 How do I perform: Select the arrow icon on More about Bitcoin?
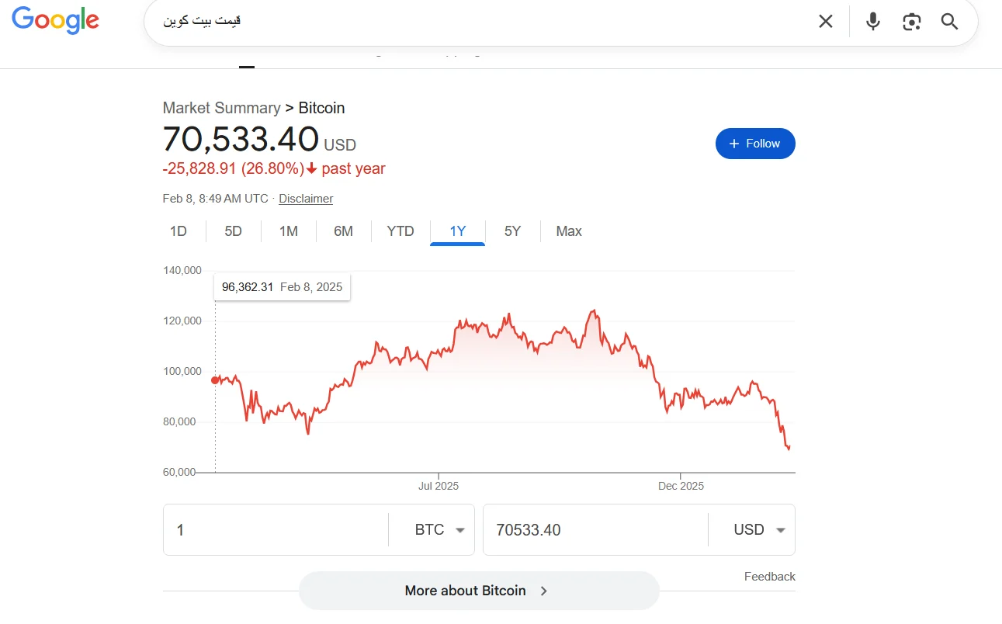tap(545, 591)
